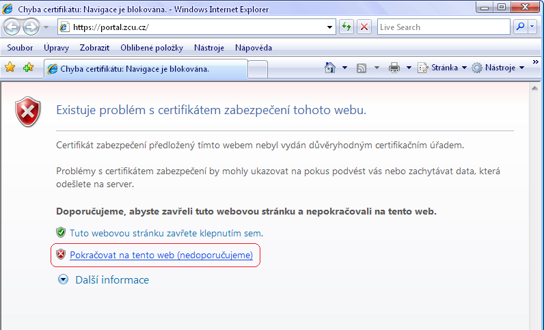This screenshot has width=544, height=330.
Task: Expand the Print options dropdown arrow
Action: click(409, 68)
